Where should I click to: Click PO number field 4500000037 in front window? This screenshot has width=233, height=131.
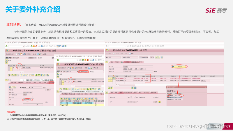tap(83, 72)
